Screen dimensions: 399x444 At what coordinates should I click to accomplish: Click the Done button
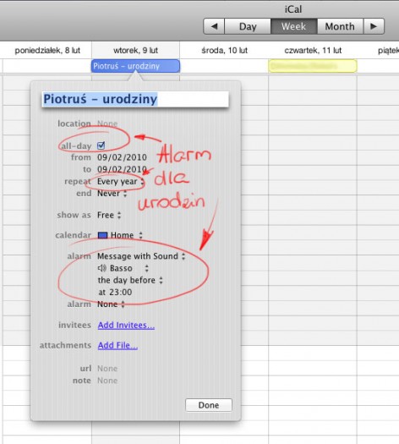(x=209, y=405)
